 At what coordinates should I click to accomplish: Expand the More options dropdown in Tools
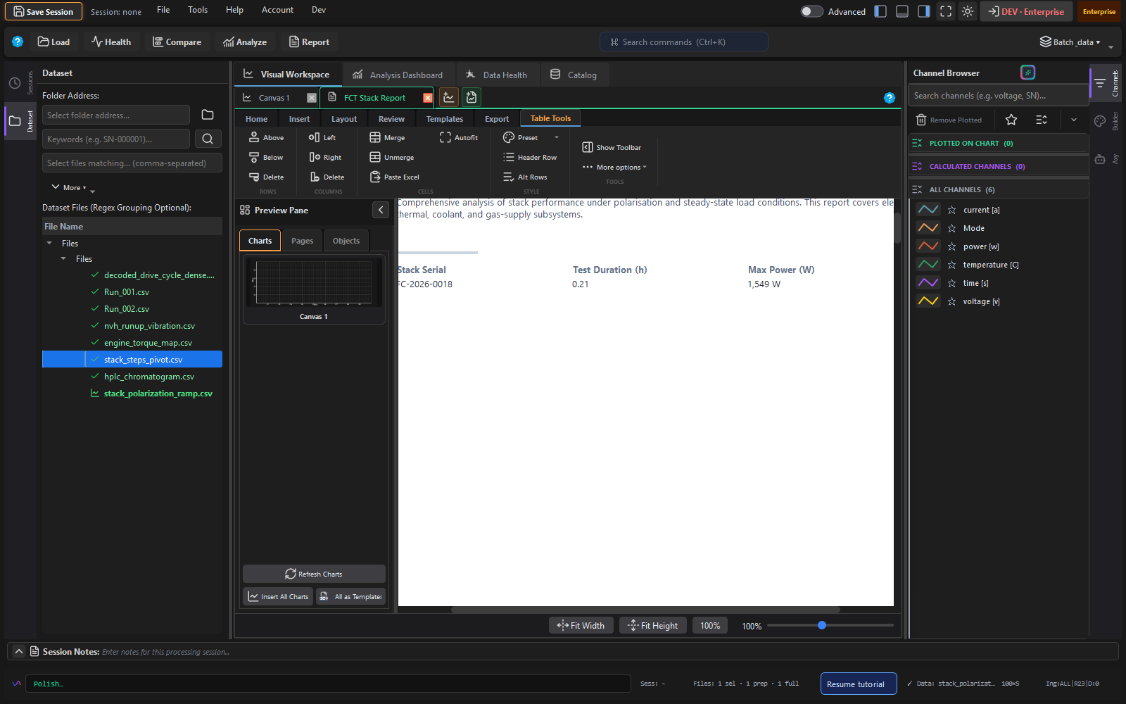point(614,168)
